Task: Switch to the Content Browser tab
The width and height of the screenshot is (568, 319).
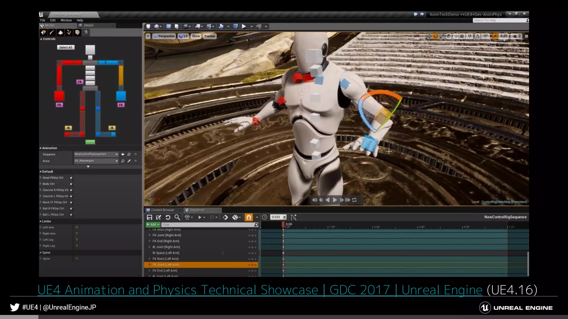Action: click(x=163, y=210)
